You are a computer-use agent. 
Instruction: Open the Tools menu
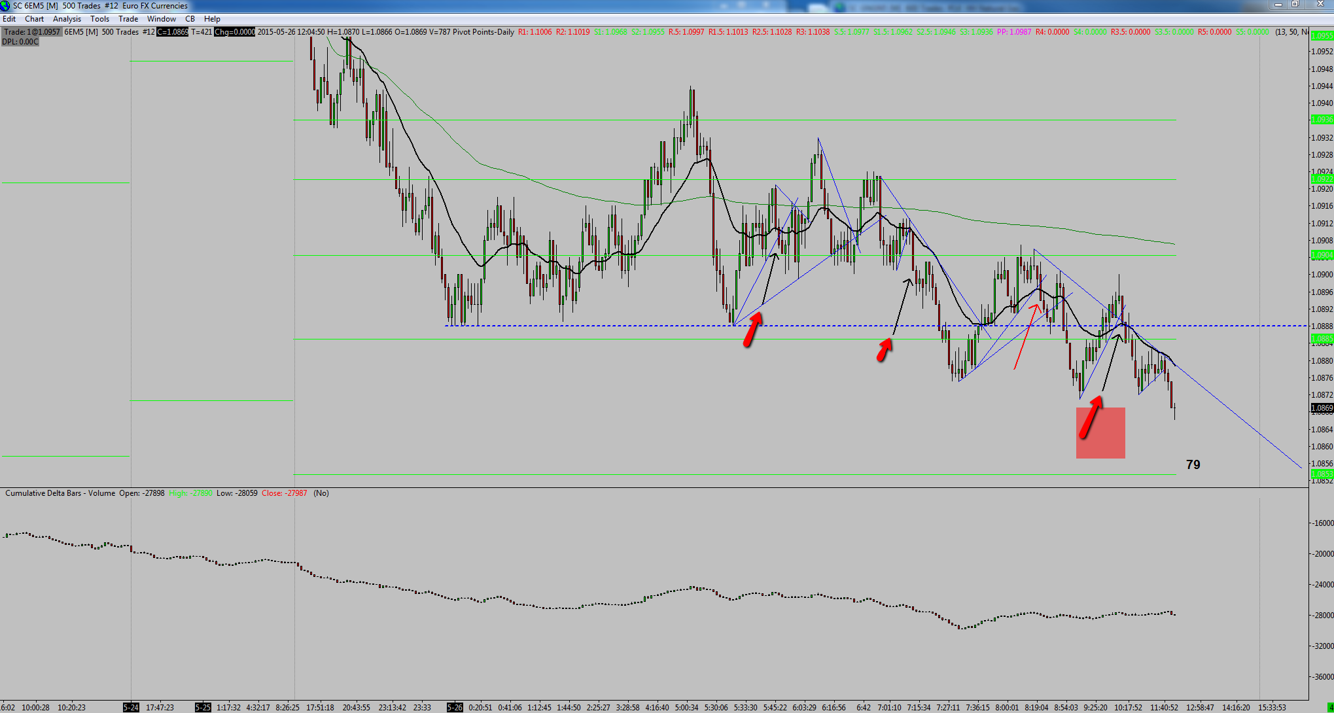(99, 19)
